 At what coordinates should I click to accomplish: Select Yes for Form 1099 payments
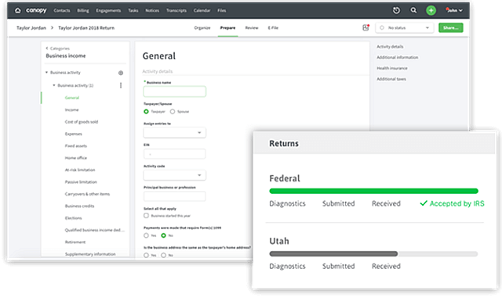click(147, 235)
